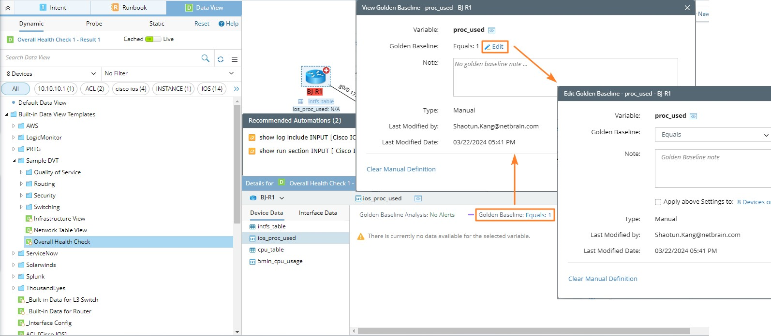Expand the ServiceNow folder
This screenshot has width=771, height=336.
point(14,253)
